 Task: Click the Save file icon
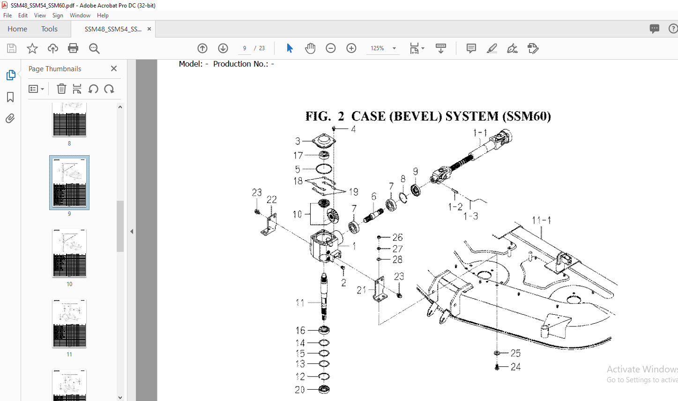point(12,48)
